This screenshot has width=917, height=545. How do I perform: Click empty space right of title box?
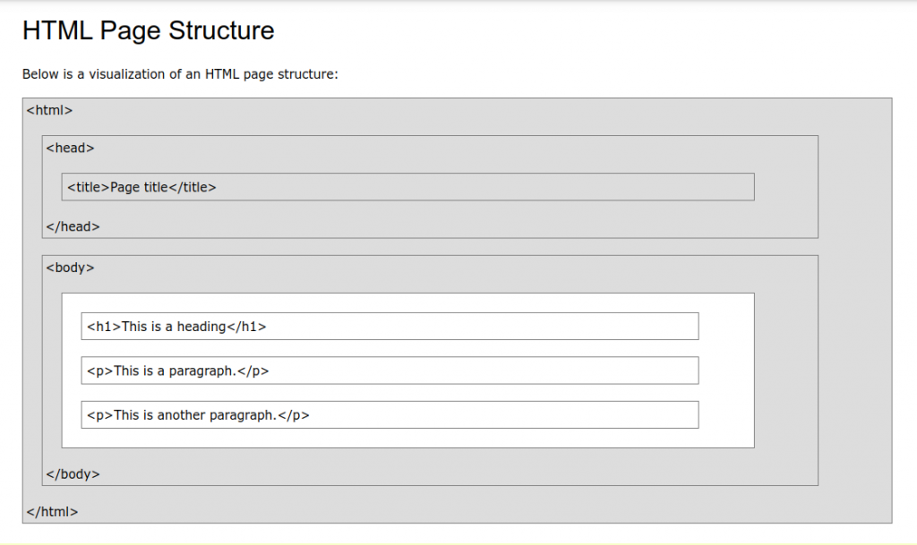point(785,187)
